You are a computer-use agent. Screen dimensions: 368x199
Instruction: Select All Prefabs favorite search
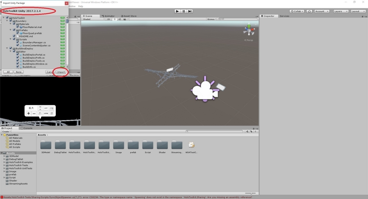point(15,144)
